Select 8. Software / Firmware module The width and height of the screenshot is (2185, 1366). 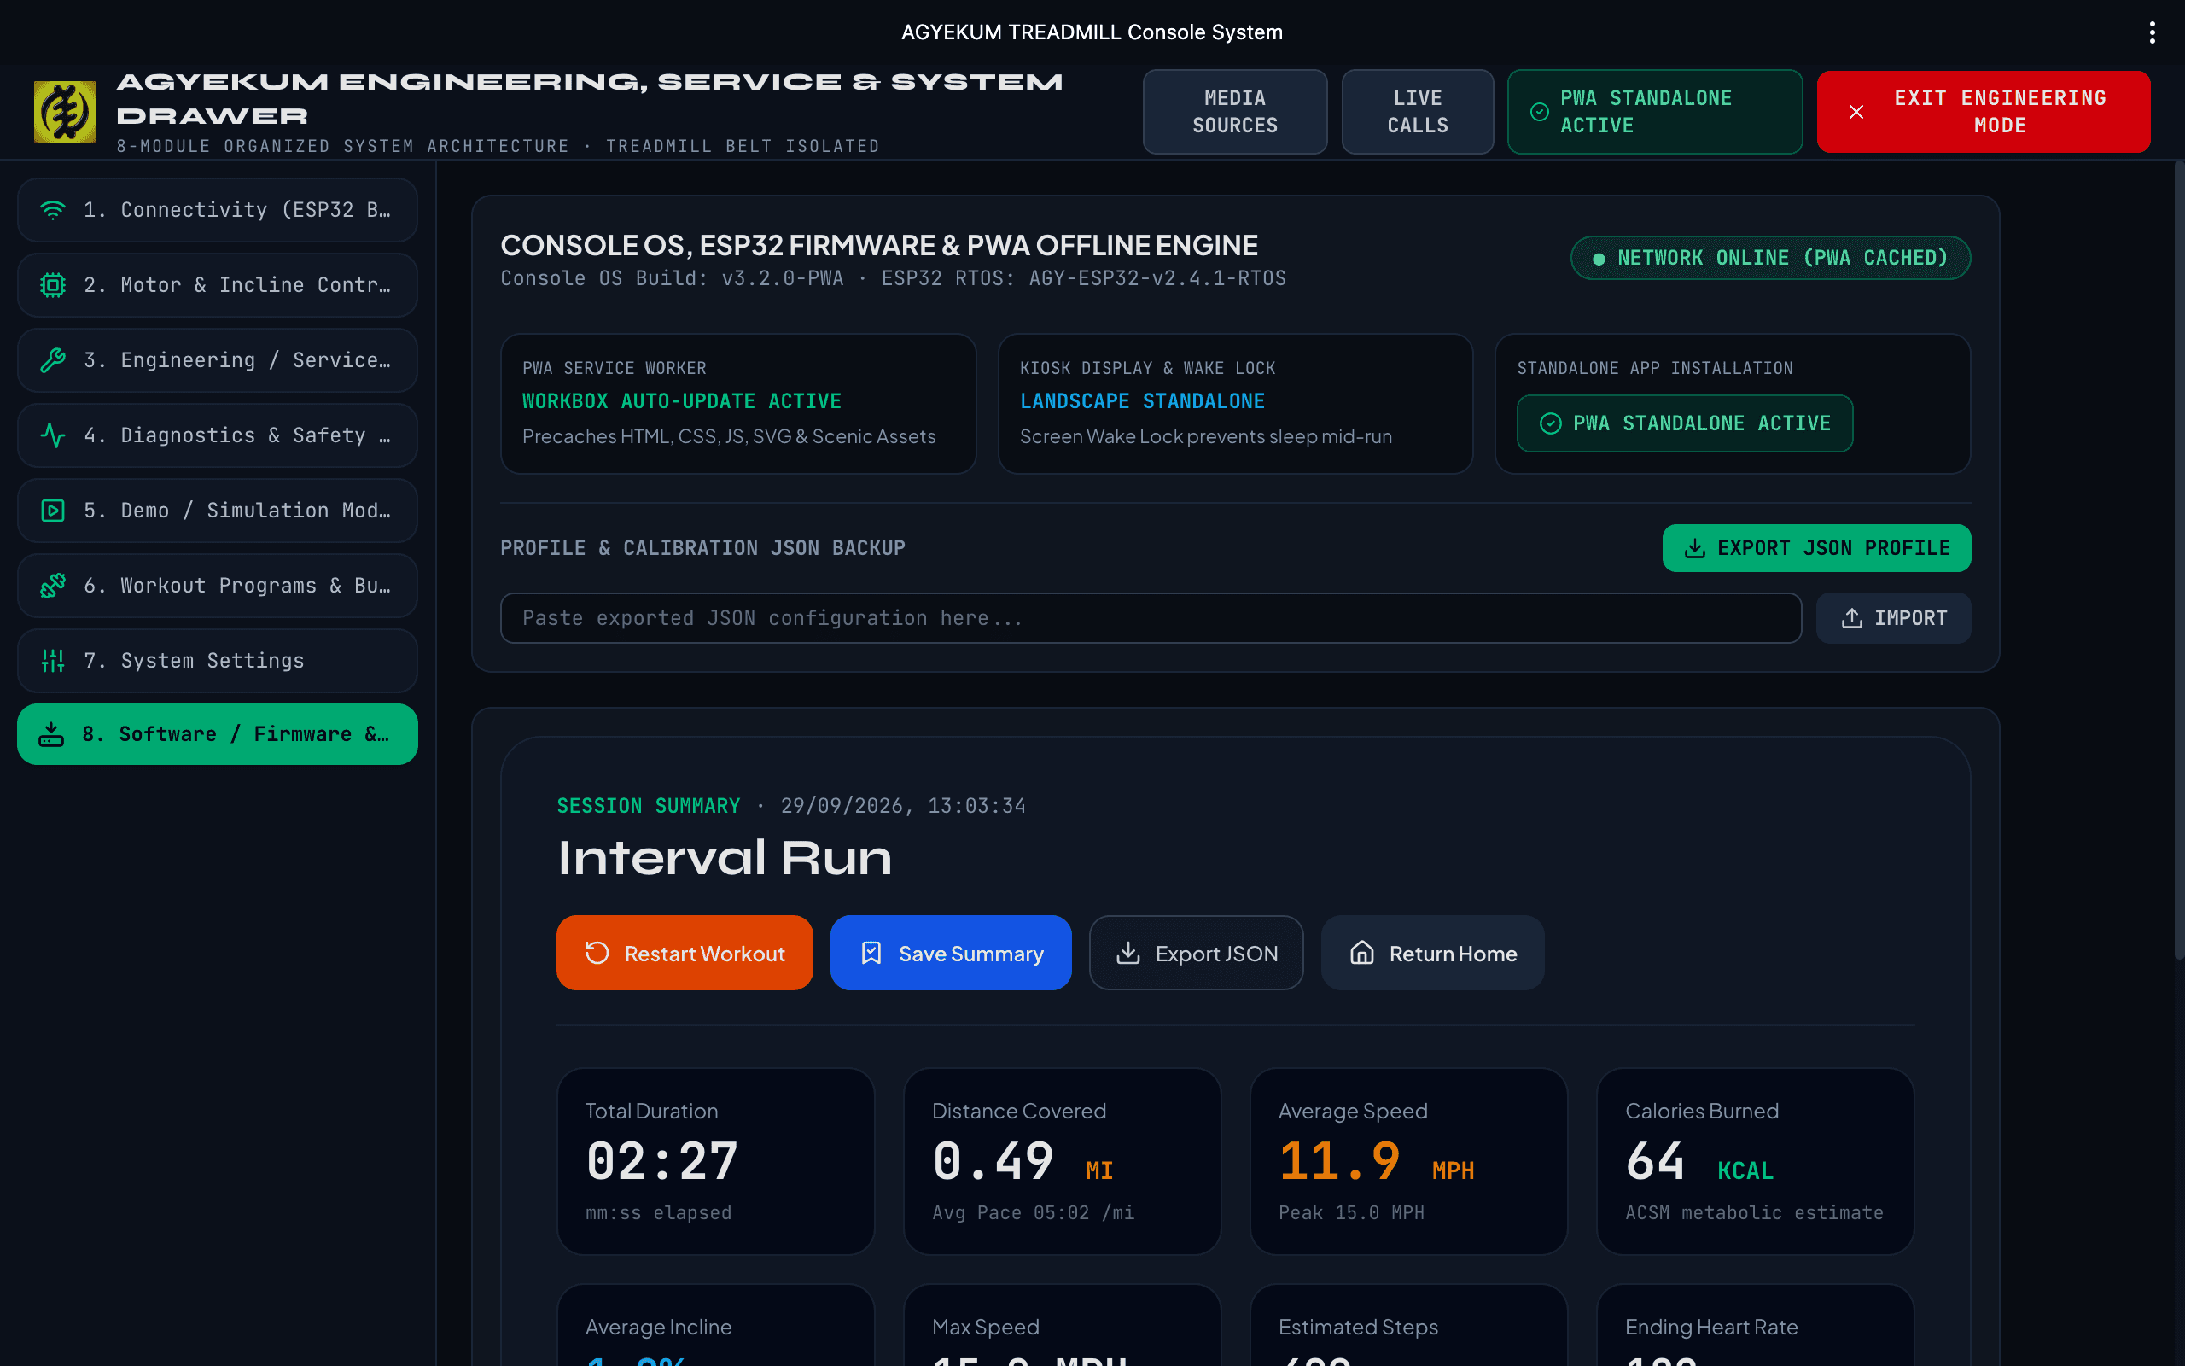218,733
